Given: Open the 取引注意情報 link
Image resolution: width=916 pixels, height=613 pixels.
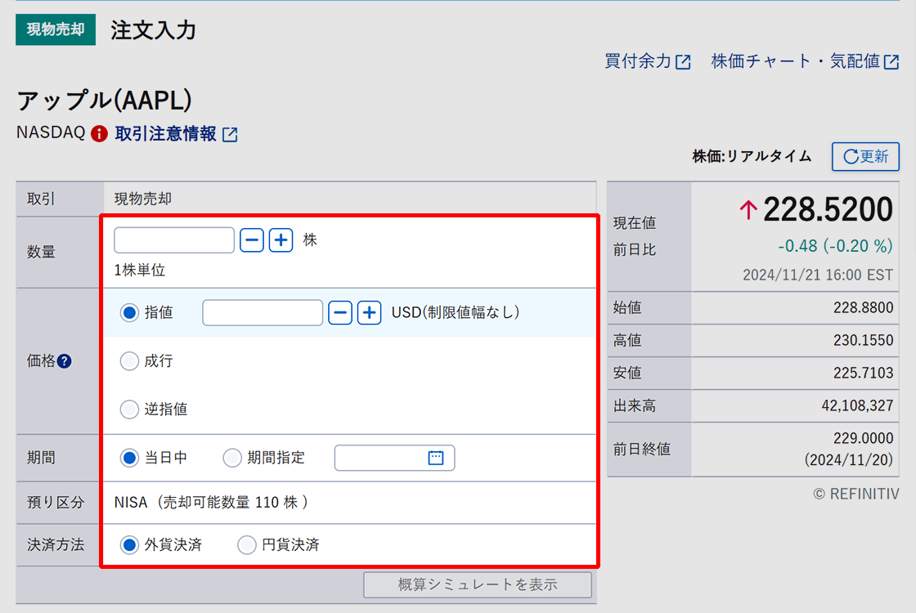Looking at the screenshot, I should pos(165,134).
